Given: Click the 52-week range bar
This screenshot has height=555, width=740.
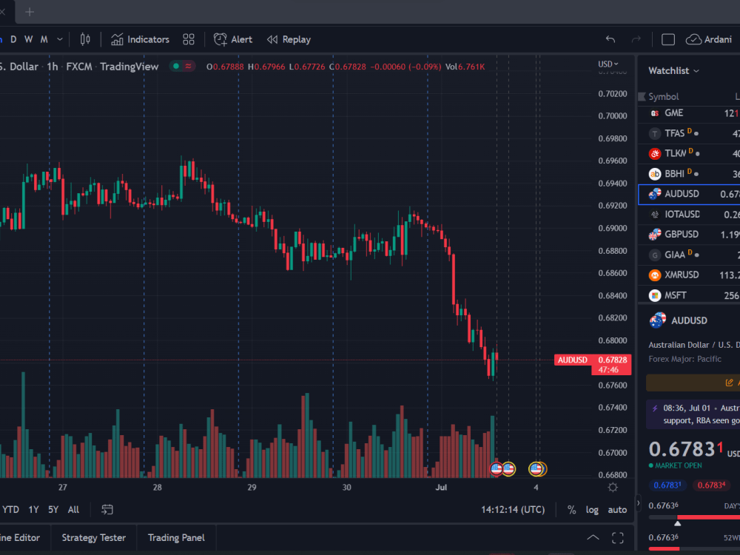Looking at the screenshot, I should tap(694, 548).
